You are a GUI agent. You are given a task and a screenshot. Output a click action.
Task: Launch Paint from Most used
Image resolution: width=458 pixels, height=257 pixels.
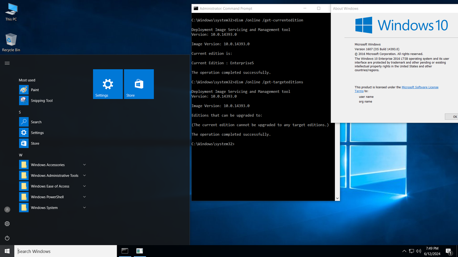pos(53,90)
